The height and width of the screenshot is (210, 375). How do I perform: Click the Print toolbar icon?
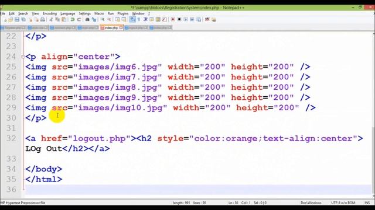[x=43, y=19]
